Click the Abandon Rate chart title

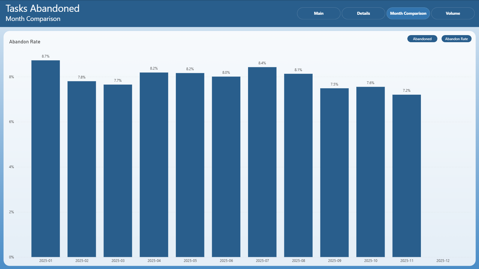[25, 42]
